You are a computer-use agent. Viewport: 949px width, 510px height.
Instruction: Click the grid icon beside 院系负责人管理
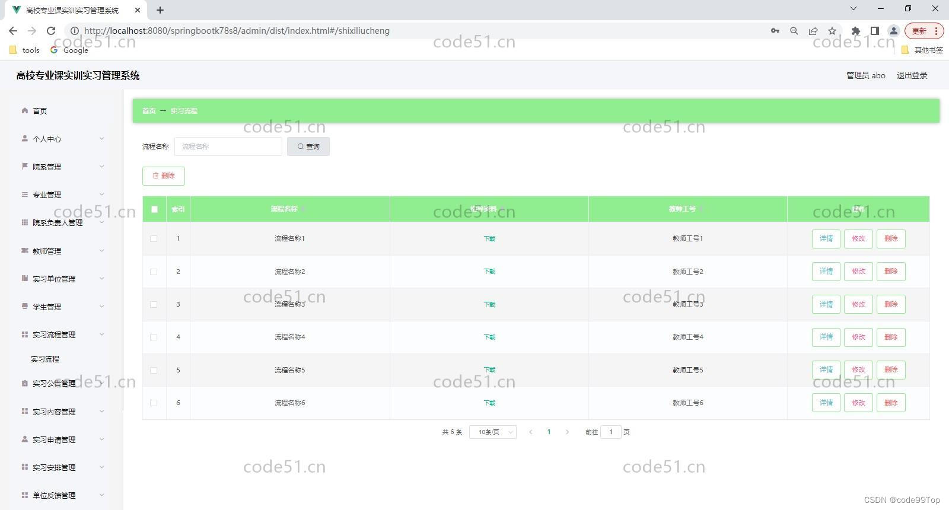pos(24,222)
